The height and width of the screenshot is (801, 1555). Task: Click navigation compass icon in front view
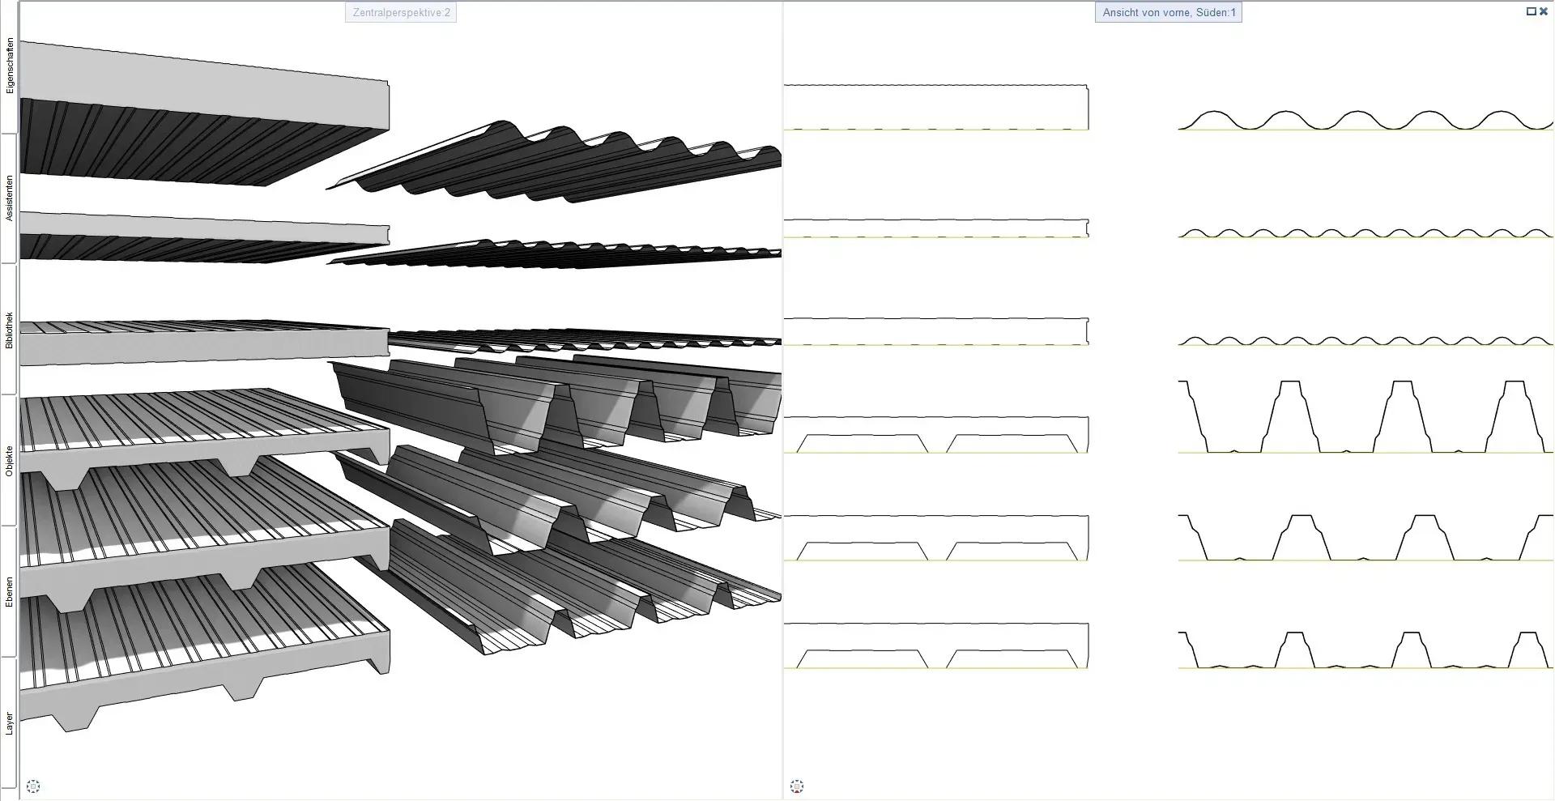[x=797, y=786]
